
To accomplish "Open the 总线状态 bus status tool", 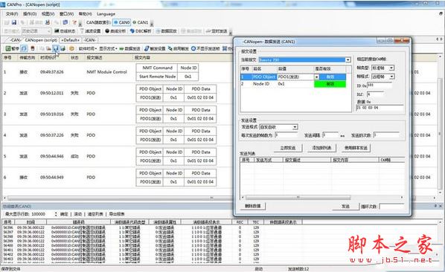I will (65, 31).
